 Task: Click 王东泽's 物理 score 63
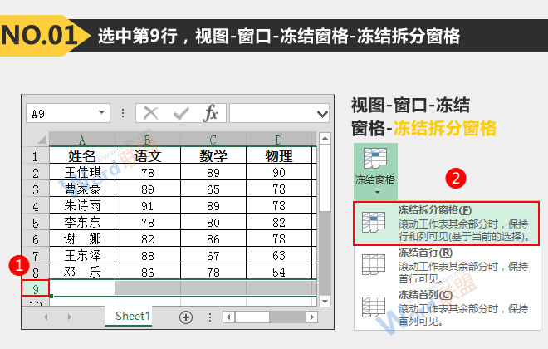point(278,256)
